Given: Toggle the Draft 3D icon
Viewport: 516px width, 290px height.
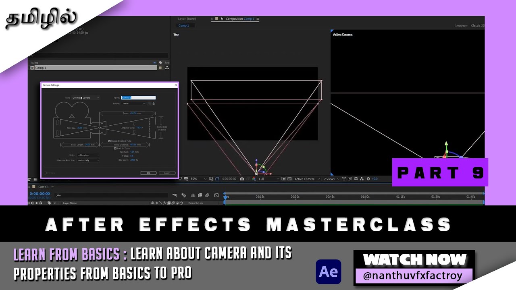Looking at the screenshot, I should click(184, 195).
